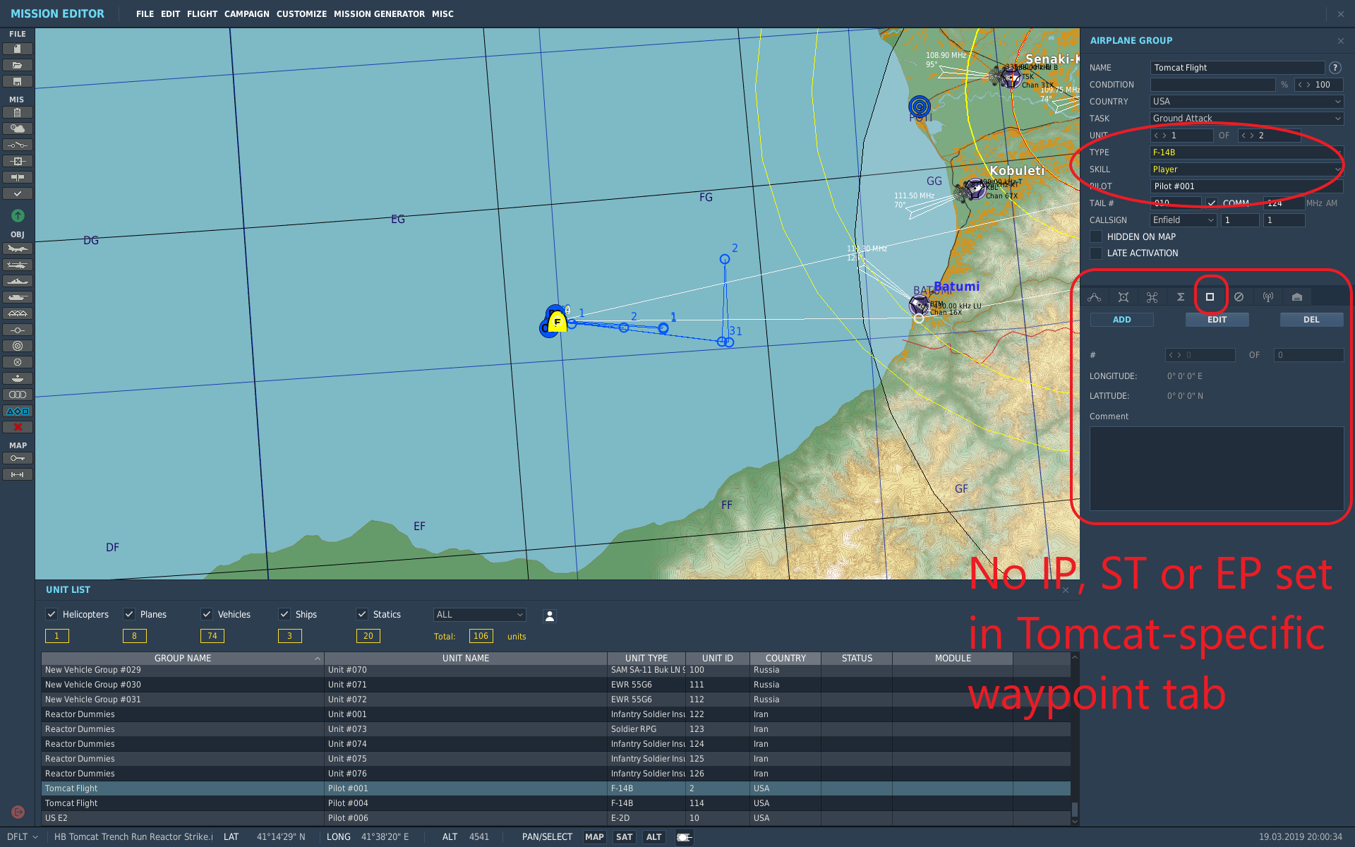Image resolution: width=1355 pixels, height=847 pixels.
Task: Select the distance ruler measurement tool
Action: (18, 474)
